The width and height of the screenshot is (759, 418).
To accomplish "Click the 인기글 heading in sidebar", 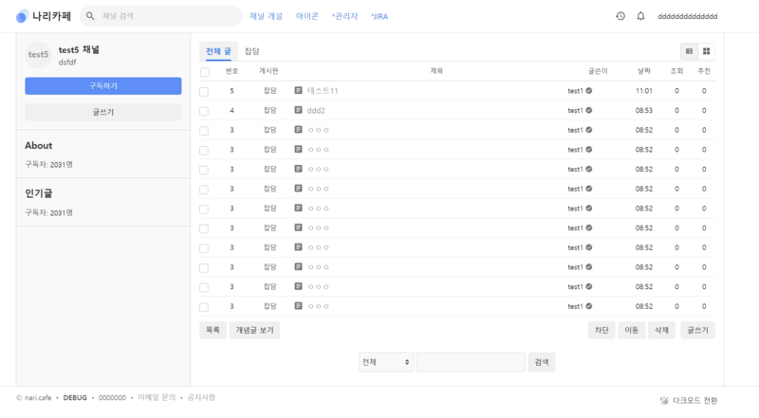I will (x=39, y=193).
